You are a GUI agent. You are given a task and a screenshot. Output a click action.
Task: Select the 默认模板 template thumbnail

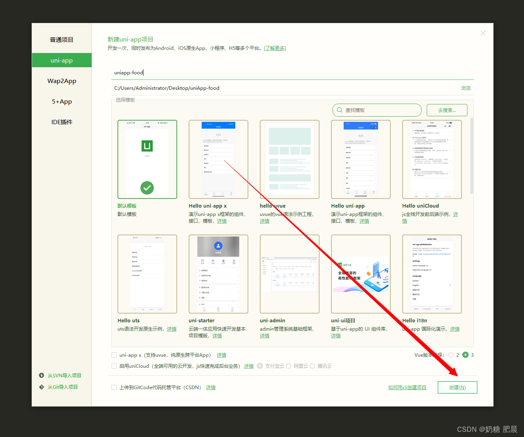pos(147,159)
